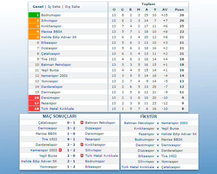Click red card icon next to Kırıkhanspor result
The image size is (217, 174).
pyautogui.click(x=82, y=145)
